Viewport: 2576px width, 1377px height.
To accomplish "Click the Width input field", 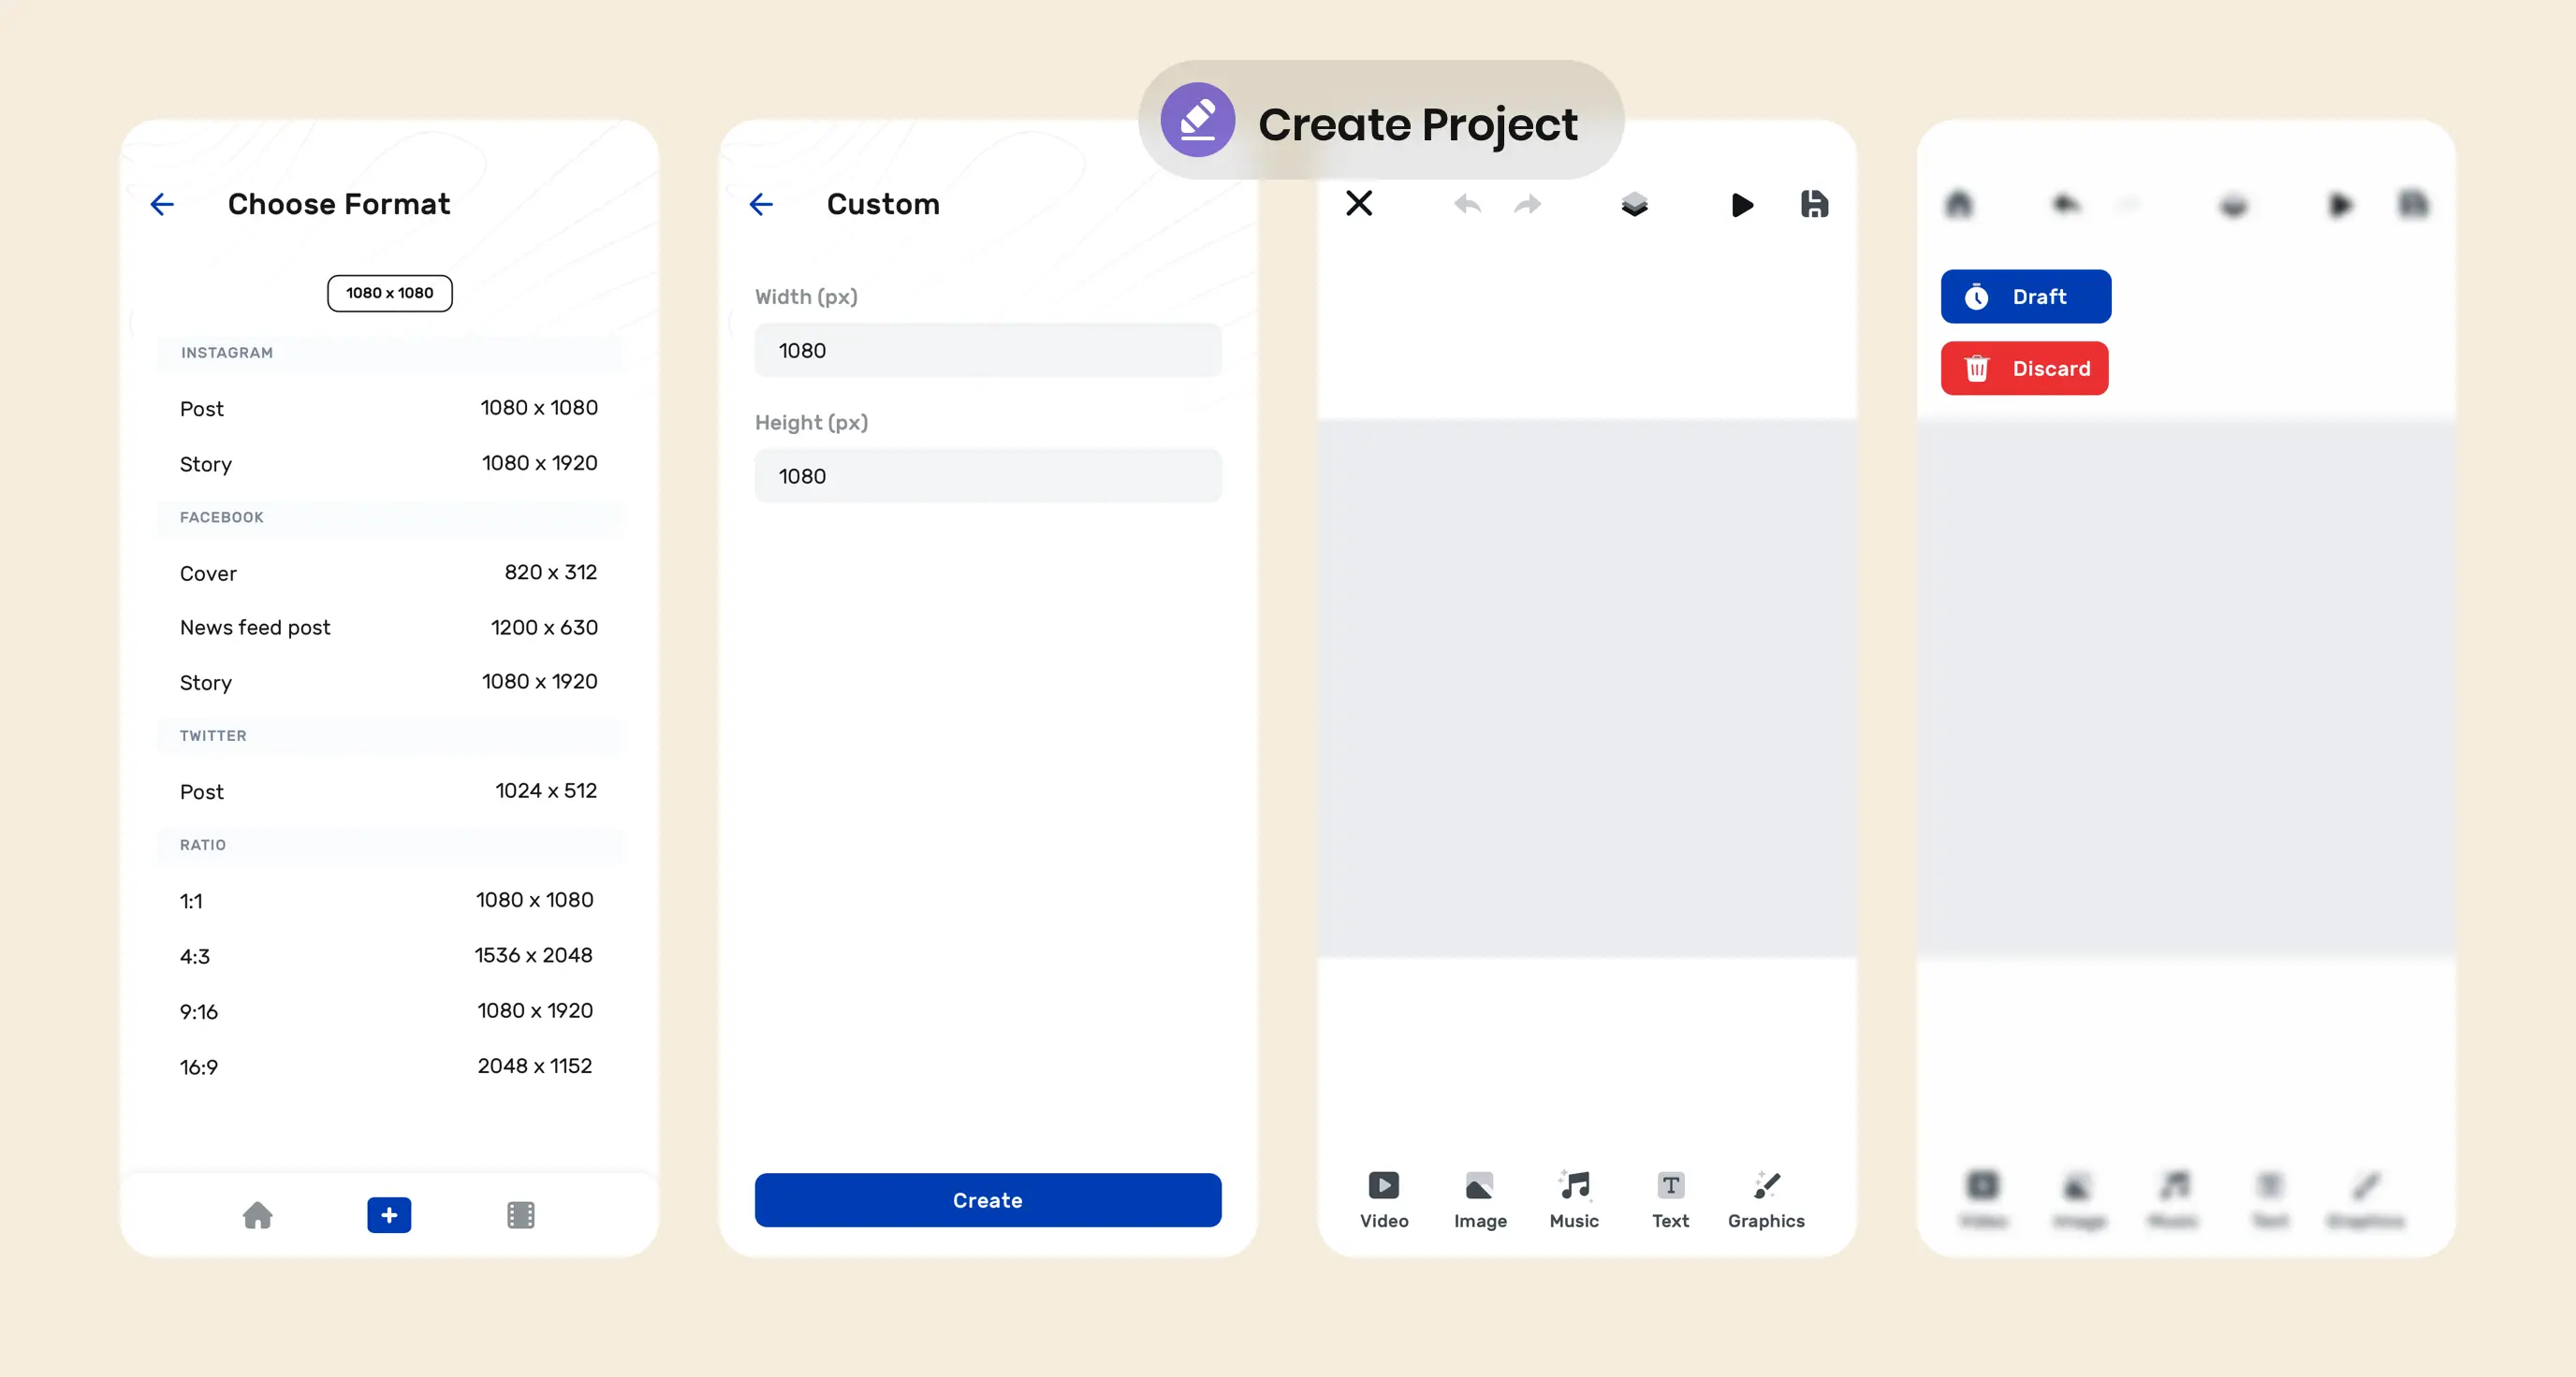I will tap(988, 351).
